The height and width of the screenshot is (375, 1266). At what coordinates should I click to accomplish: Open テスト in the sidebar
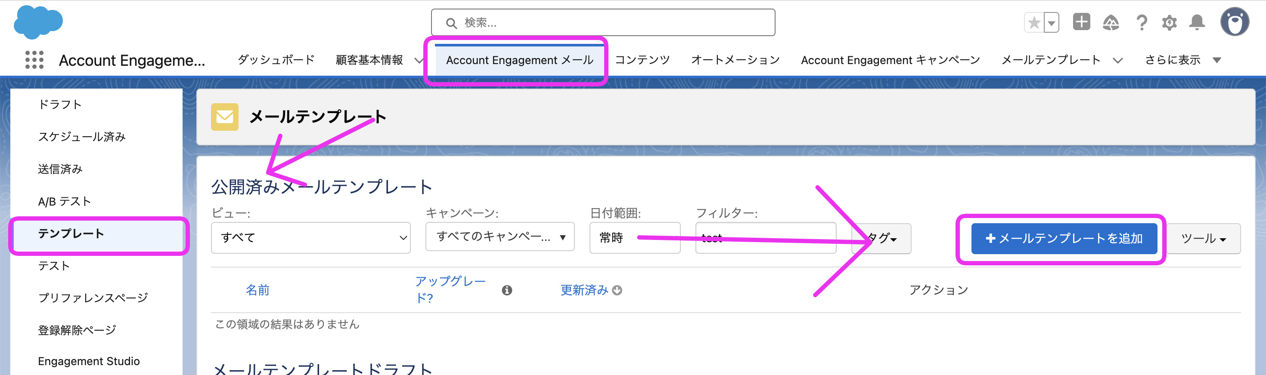point(53,265)
